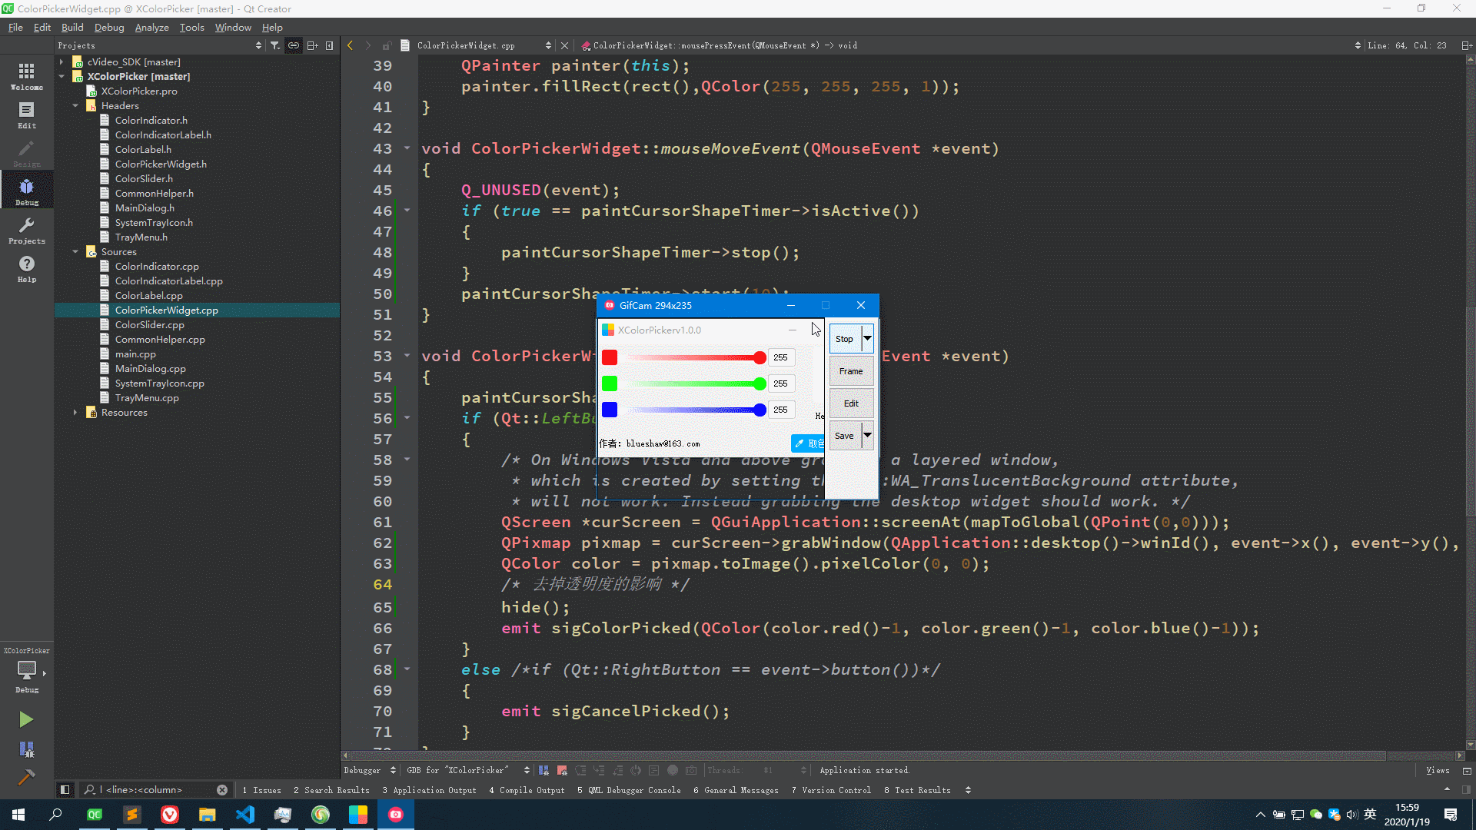Toggle the left sidebar visibility
The width and height of the screenshot is (1476, 830).
65,789
